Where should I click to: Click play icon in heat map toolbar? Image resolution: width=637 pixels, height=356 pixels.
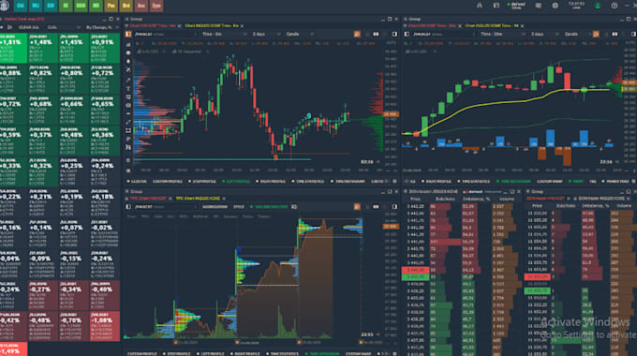point(9,27)
